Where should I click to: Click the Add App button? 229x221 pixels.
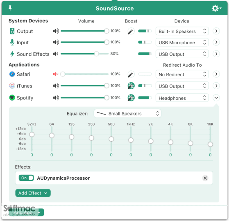[26, 212]
